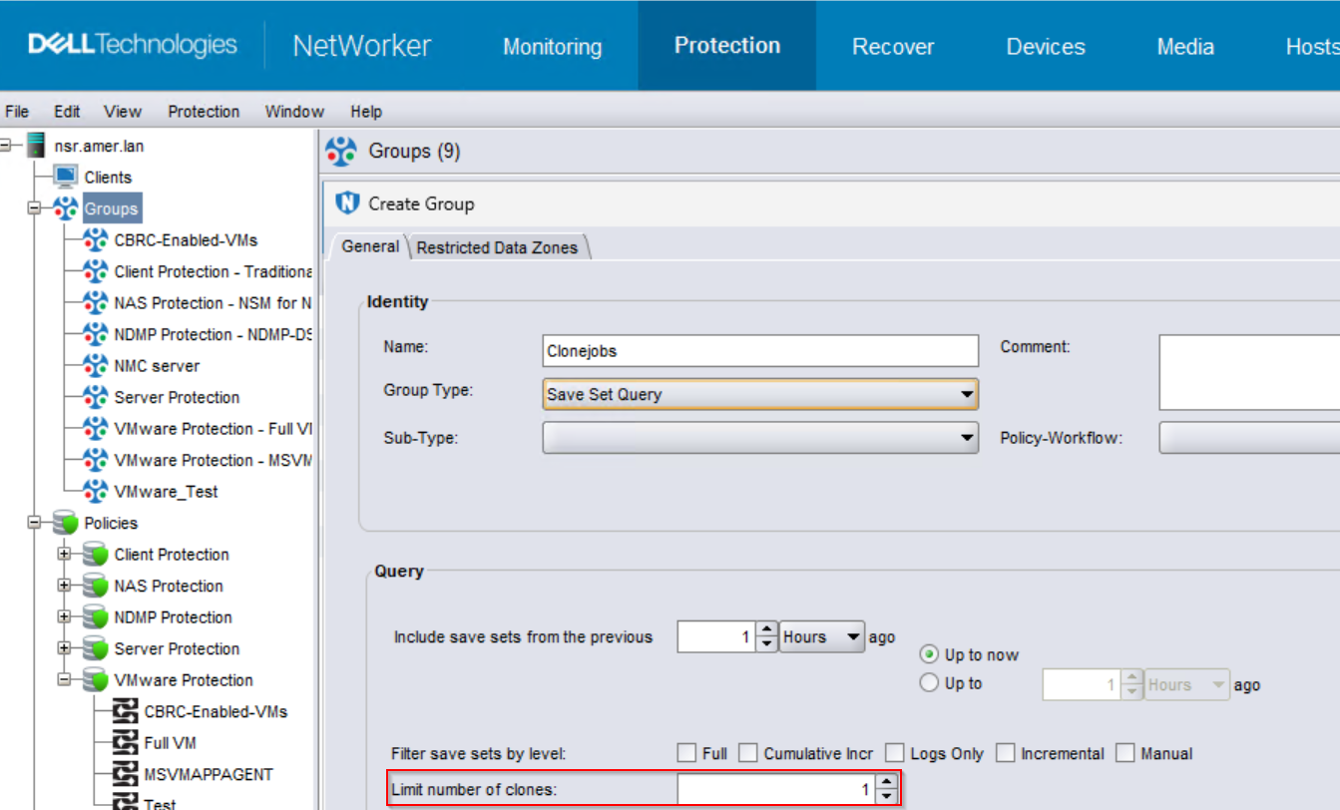This screenshot has width=1340, height=810.
Task: Open the Sub-Type dropdown
Action: (760, 437)
